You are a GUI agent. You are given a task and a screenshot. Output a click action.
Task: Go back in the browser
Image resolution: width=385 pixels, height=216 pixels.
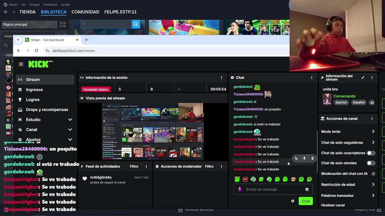tap(19, 51)
